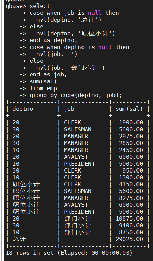This screenshot has height=261, width=153.
Task: Click MANAGER in the 2450.00 row
Action: pos(76,150)
